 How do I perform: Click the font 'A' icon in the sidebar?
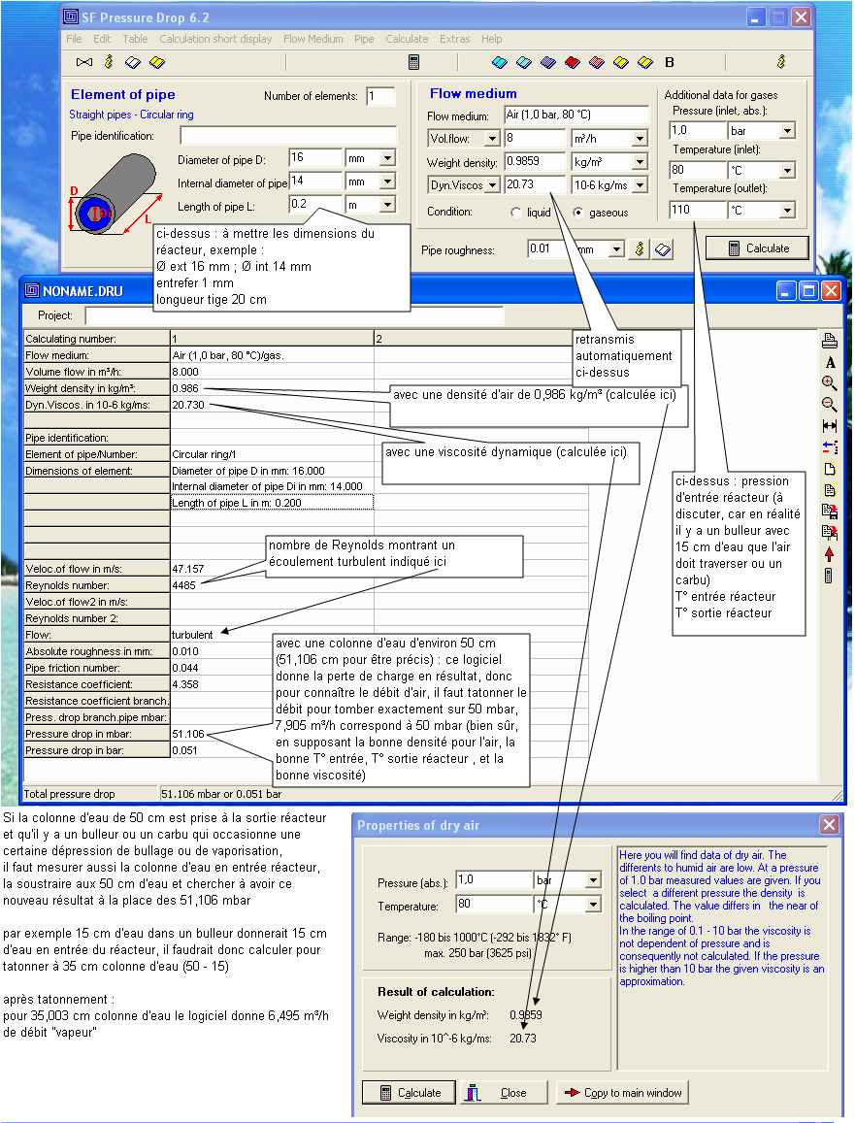[x=830, y=362]
